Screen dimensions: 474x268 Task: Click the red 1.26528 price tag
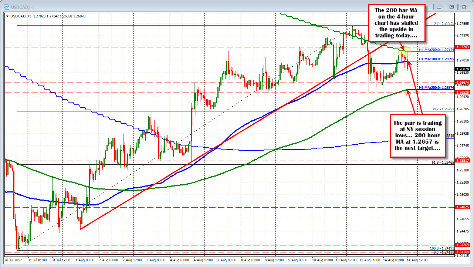(463, 92)
